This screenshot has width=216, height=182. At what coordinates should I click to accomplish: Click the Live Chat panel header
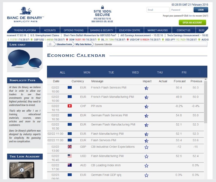pyautogui.click(x=25, y=45)
